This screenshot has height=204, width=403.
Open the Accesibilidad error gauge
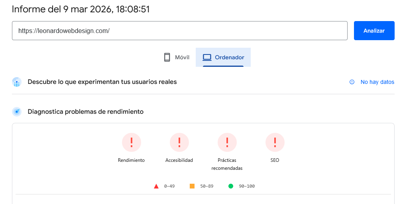[x=179, y=142]
